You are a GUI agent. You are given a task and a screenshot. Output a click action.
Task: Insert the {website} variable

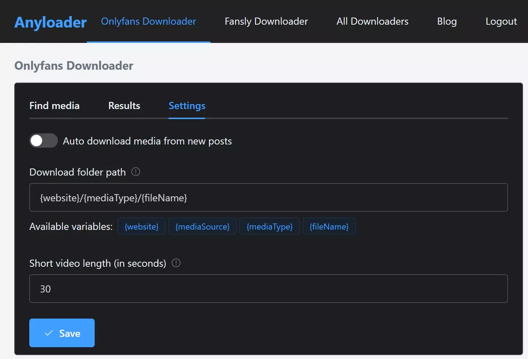pyautogui.click(x=141, y=226)
